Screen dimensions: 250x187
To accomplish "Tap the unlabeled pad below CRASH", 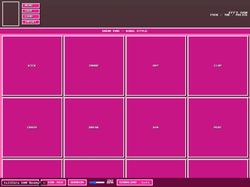I will coord(32,169).
